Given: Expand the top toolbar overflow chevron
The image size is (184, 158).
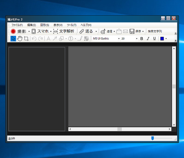Looking at the screenshot, I should coord(176,33).
